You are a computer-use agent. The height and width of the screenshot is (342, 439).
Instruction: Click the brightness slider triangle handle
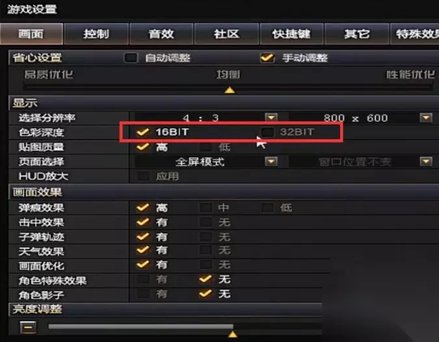(x=232, y=334)
